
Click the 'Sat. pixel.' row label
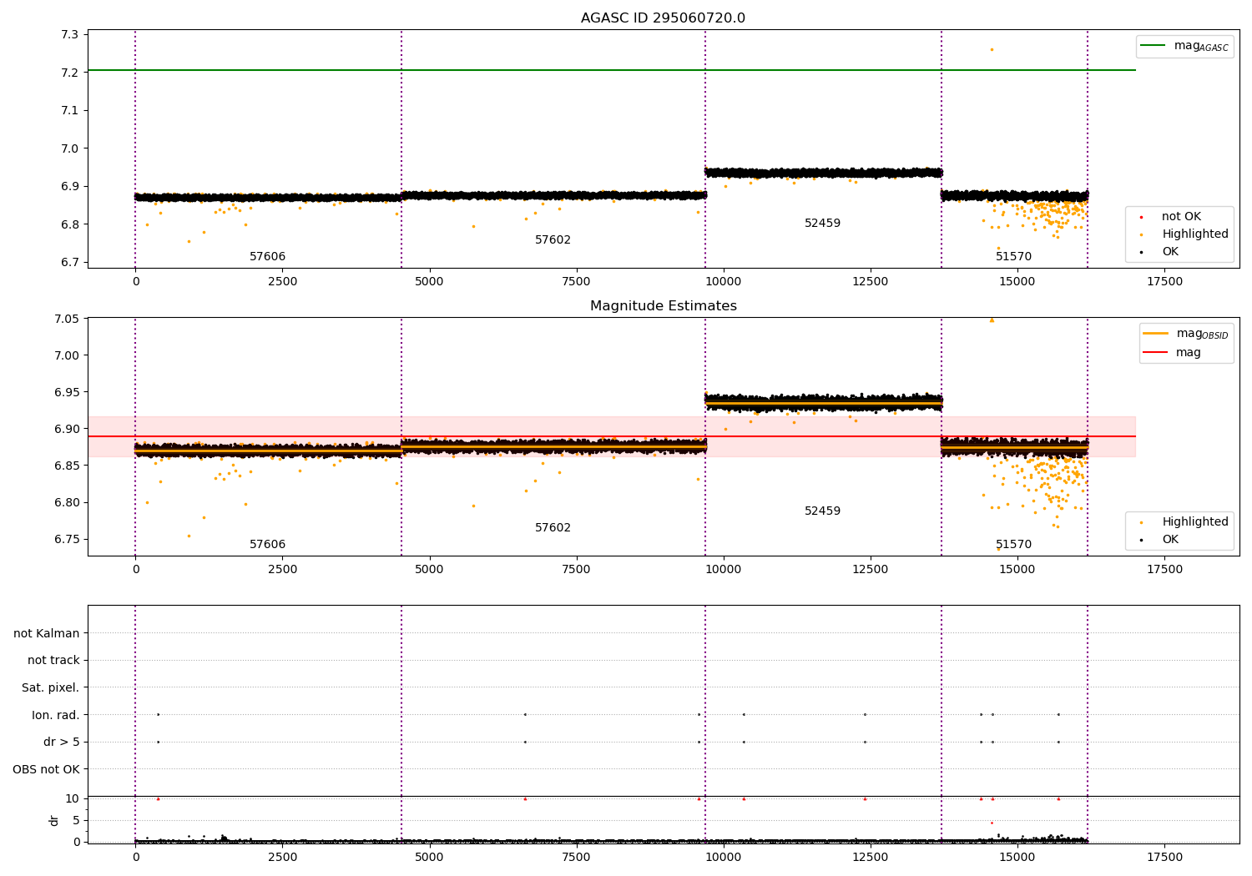coord(51,688)
